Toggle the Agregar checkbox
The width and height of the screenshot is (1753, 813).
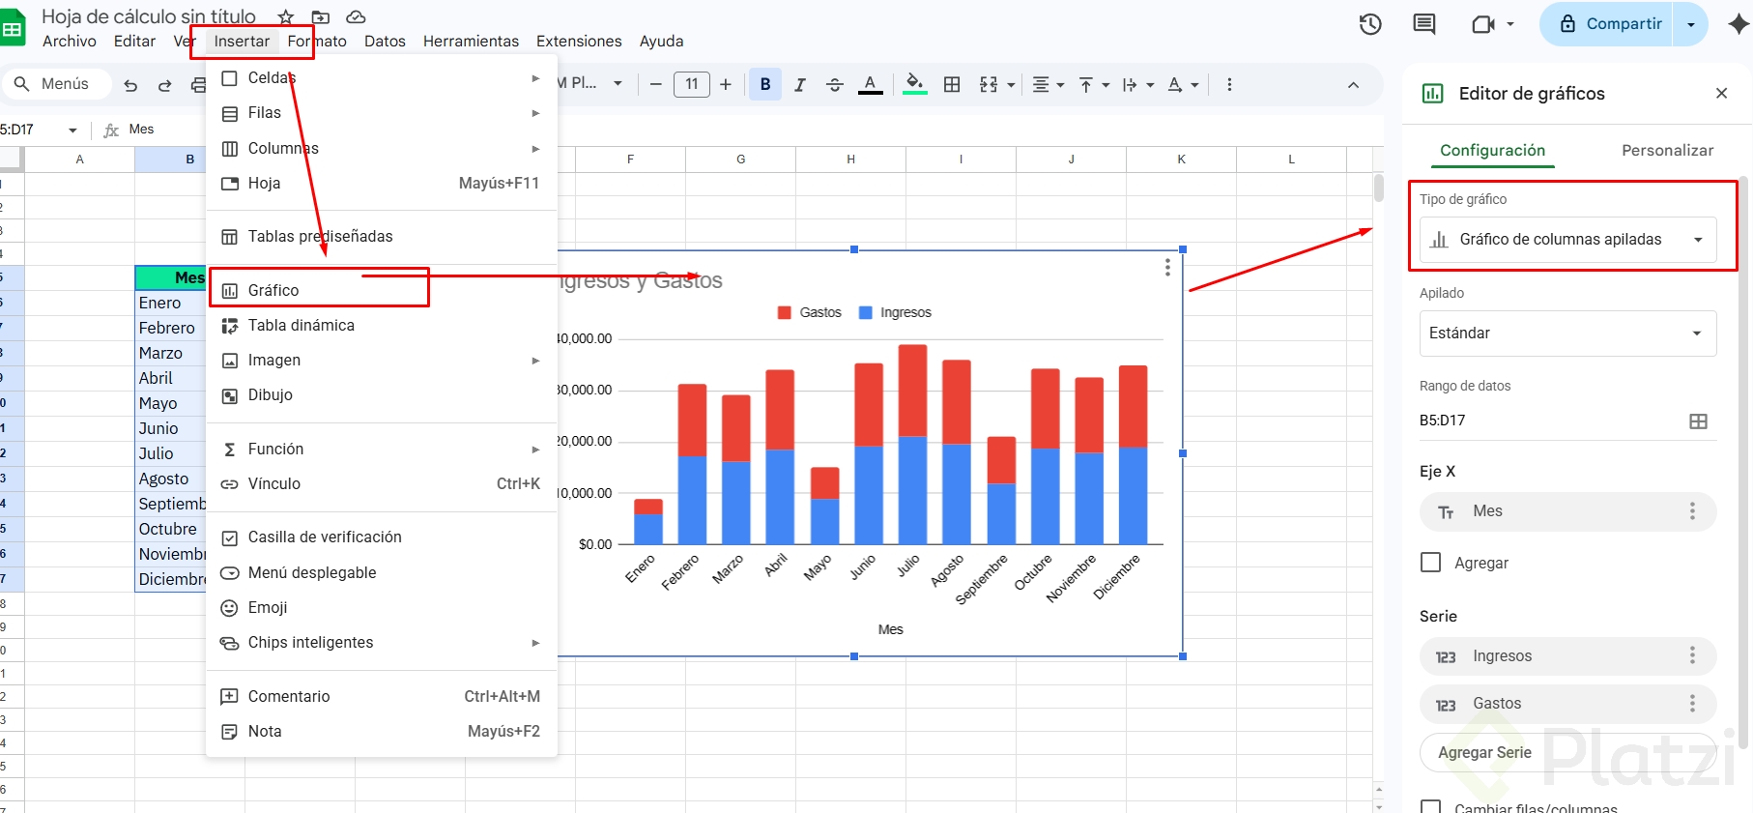point(1431,563)
